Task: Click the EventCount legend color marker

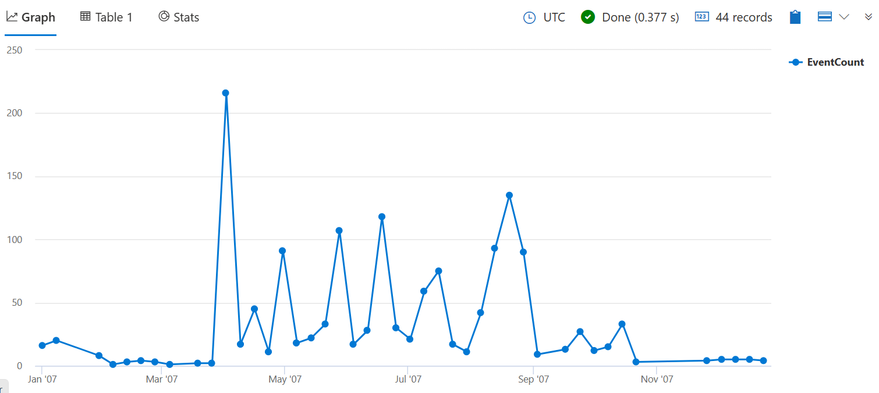Action: [x=796, y=62]
